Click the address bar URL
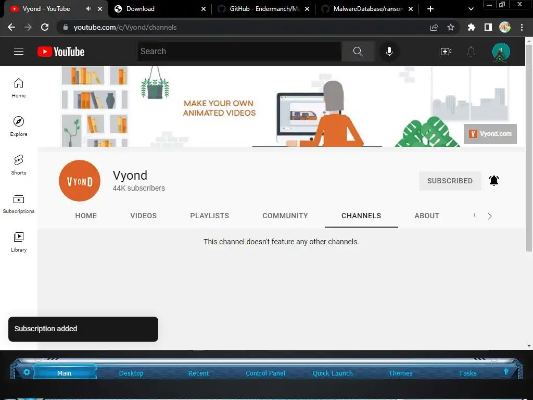This screenshot has height=400, width=533. (x=125, y=27)
